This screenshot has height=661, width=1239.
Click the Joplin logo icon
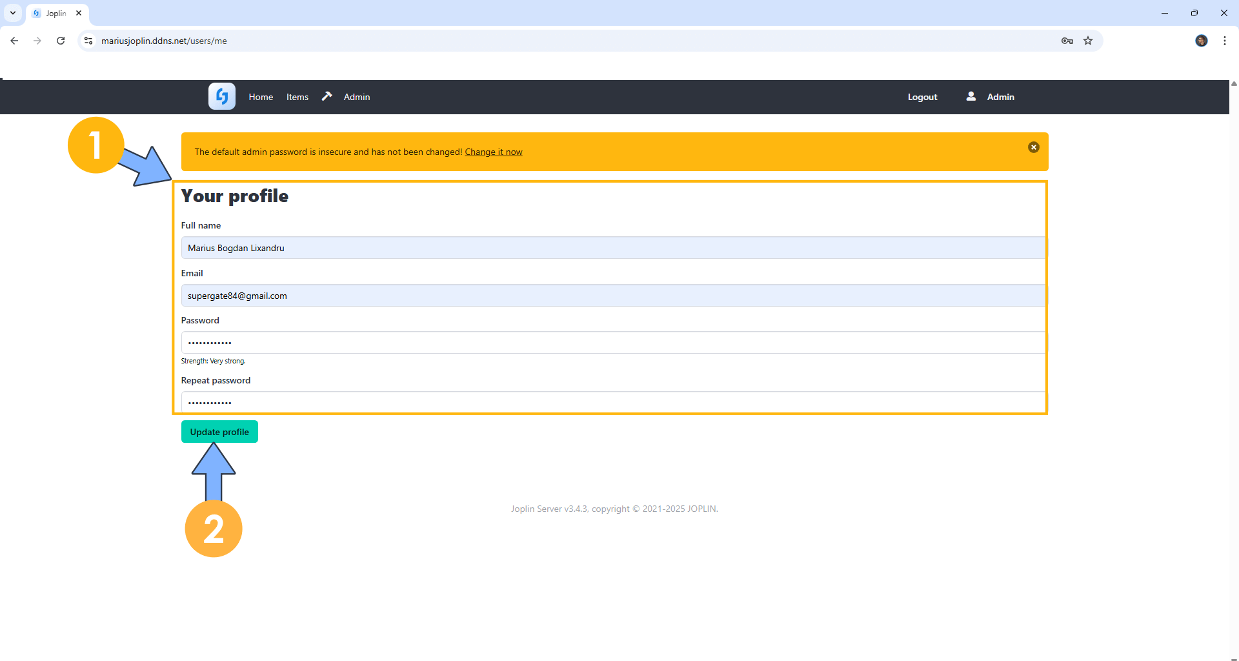pyautogui.click(x=221, y=97)
